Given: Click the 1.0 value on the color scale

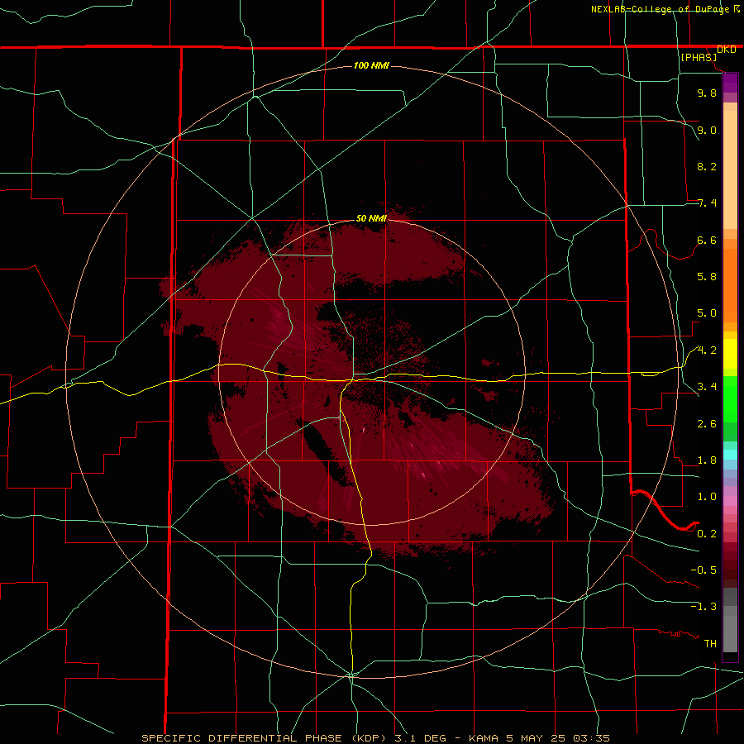Looking at the screenshot, I should (707, 496).
